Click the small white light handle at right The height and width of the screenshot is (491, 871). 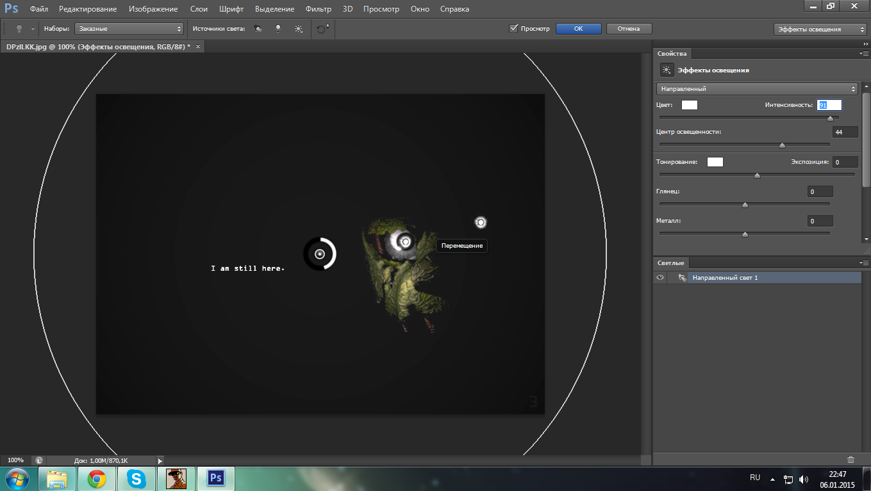pos(480,222)
